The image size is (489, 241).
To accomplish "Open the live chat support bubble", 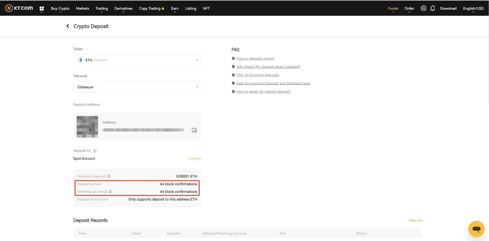I will click(x=476, y=229).
